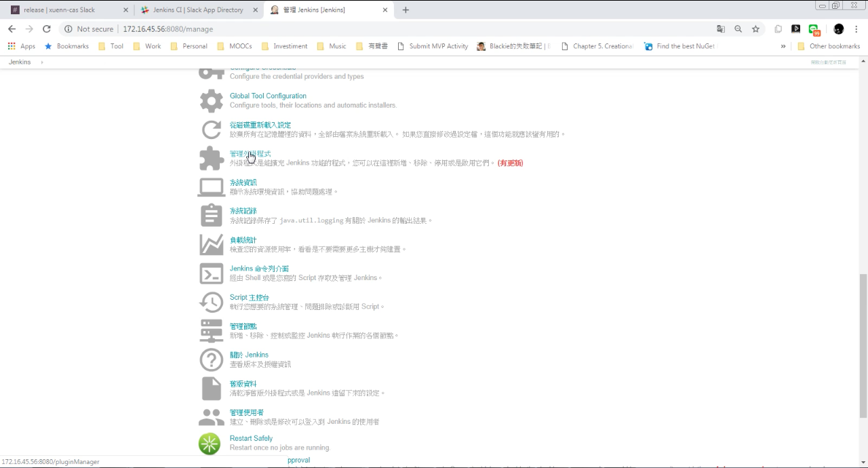
Task: Open the 從磁碟重新載入設定 link
Action: tap(260, 125)
